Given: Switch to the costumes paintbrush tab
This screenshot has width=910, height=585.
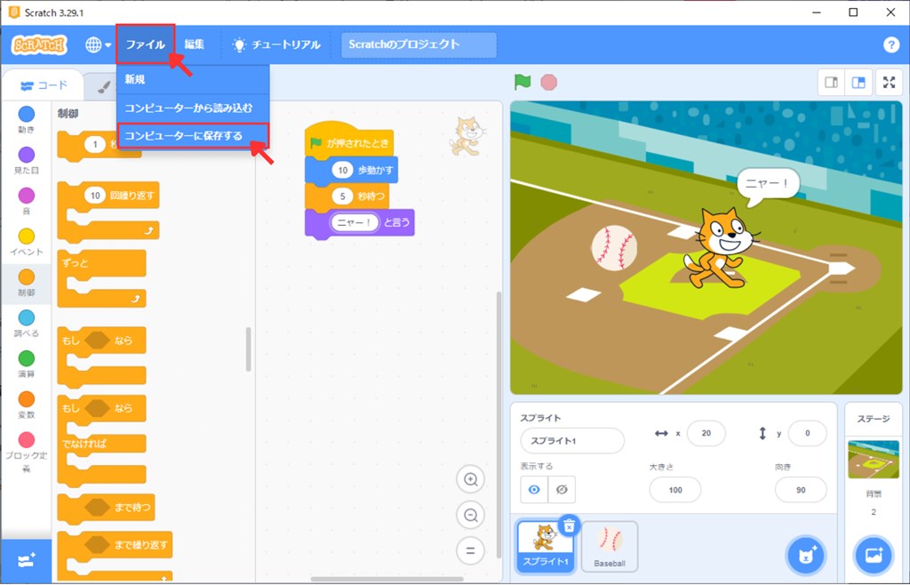Looking at the screenshot, I should click(x=103, y=87).
